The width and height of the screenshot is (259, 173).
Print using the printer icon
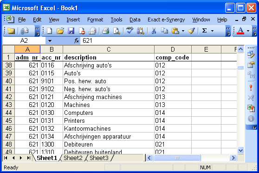105,31
